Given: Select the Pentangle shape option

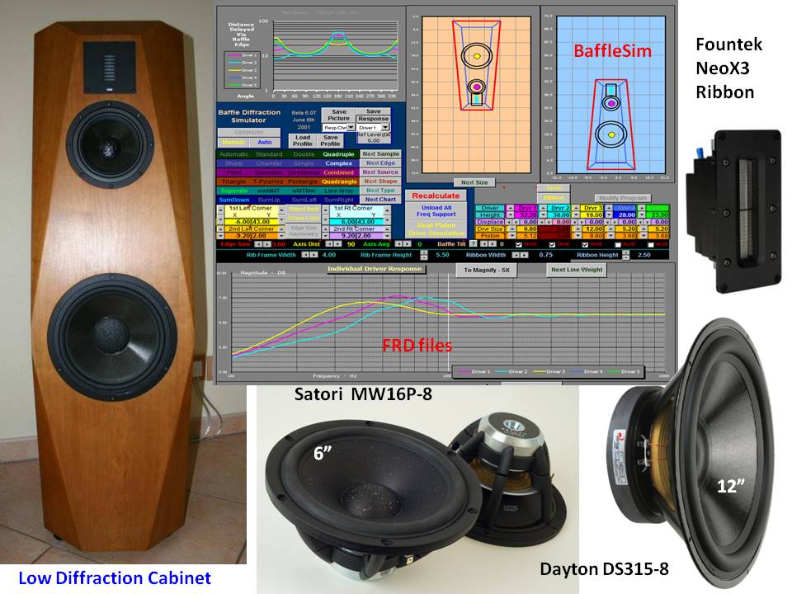Looking at the screenshot, I should coord(303,181).
